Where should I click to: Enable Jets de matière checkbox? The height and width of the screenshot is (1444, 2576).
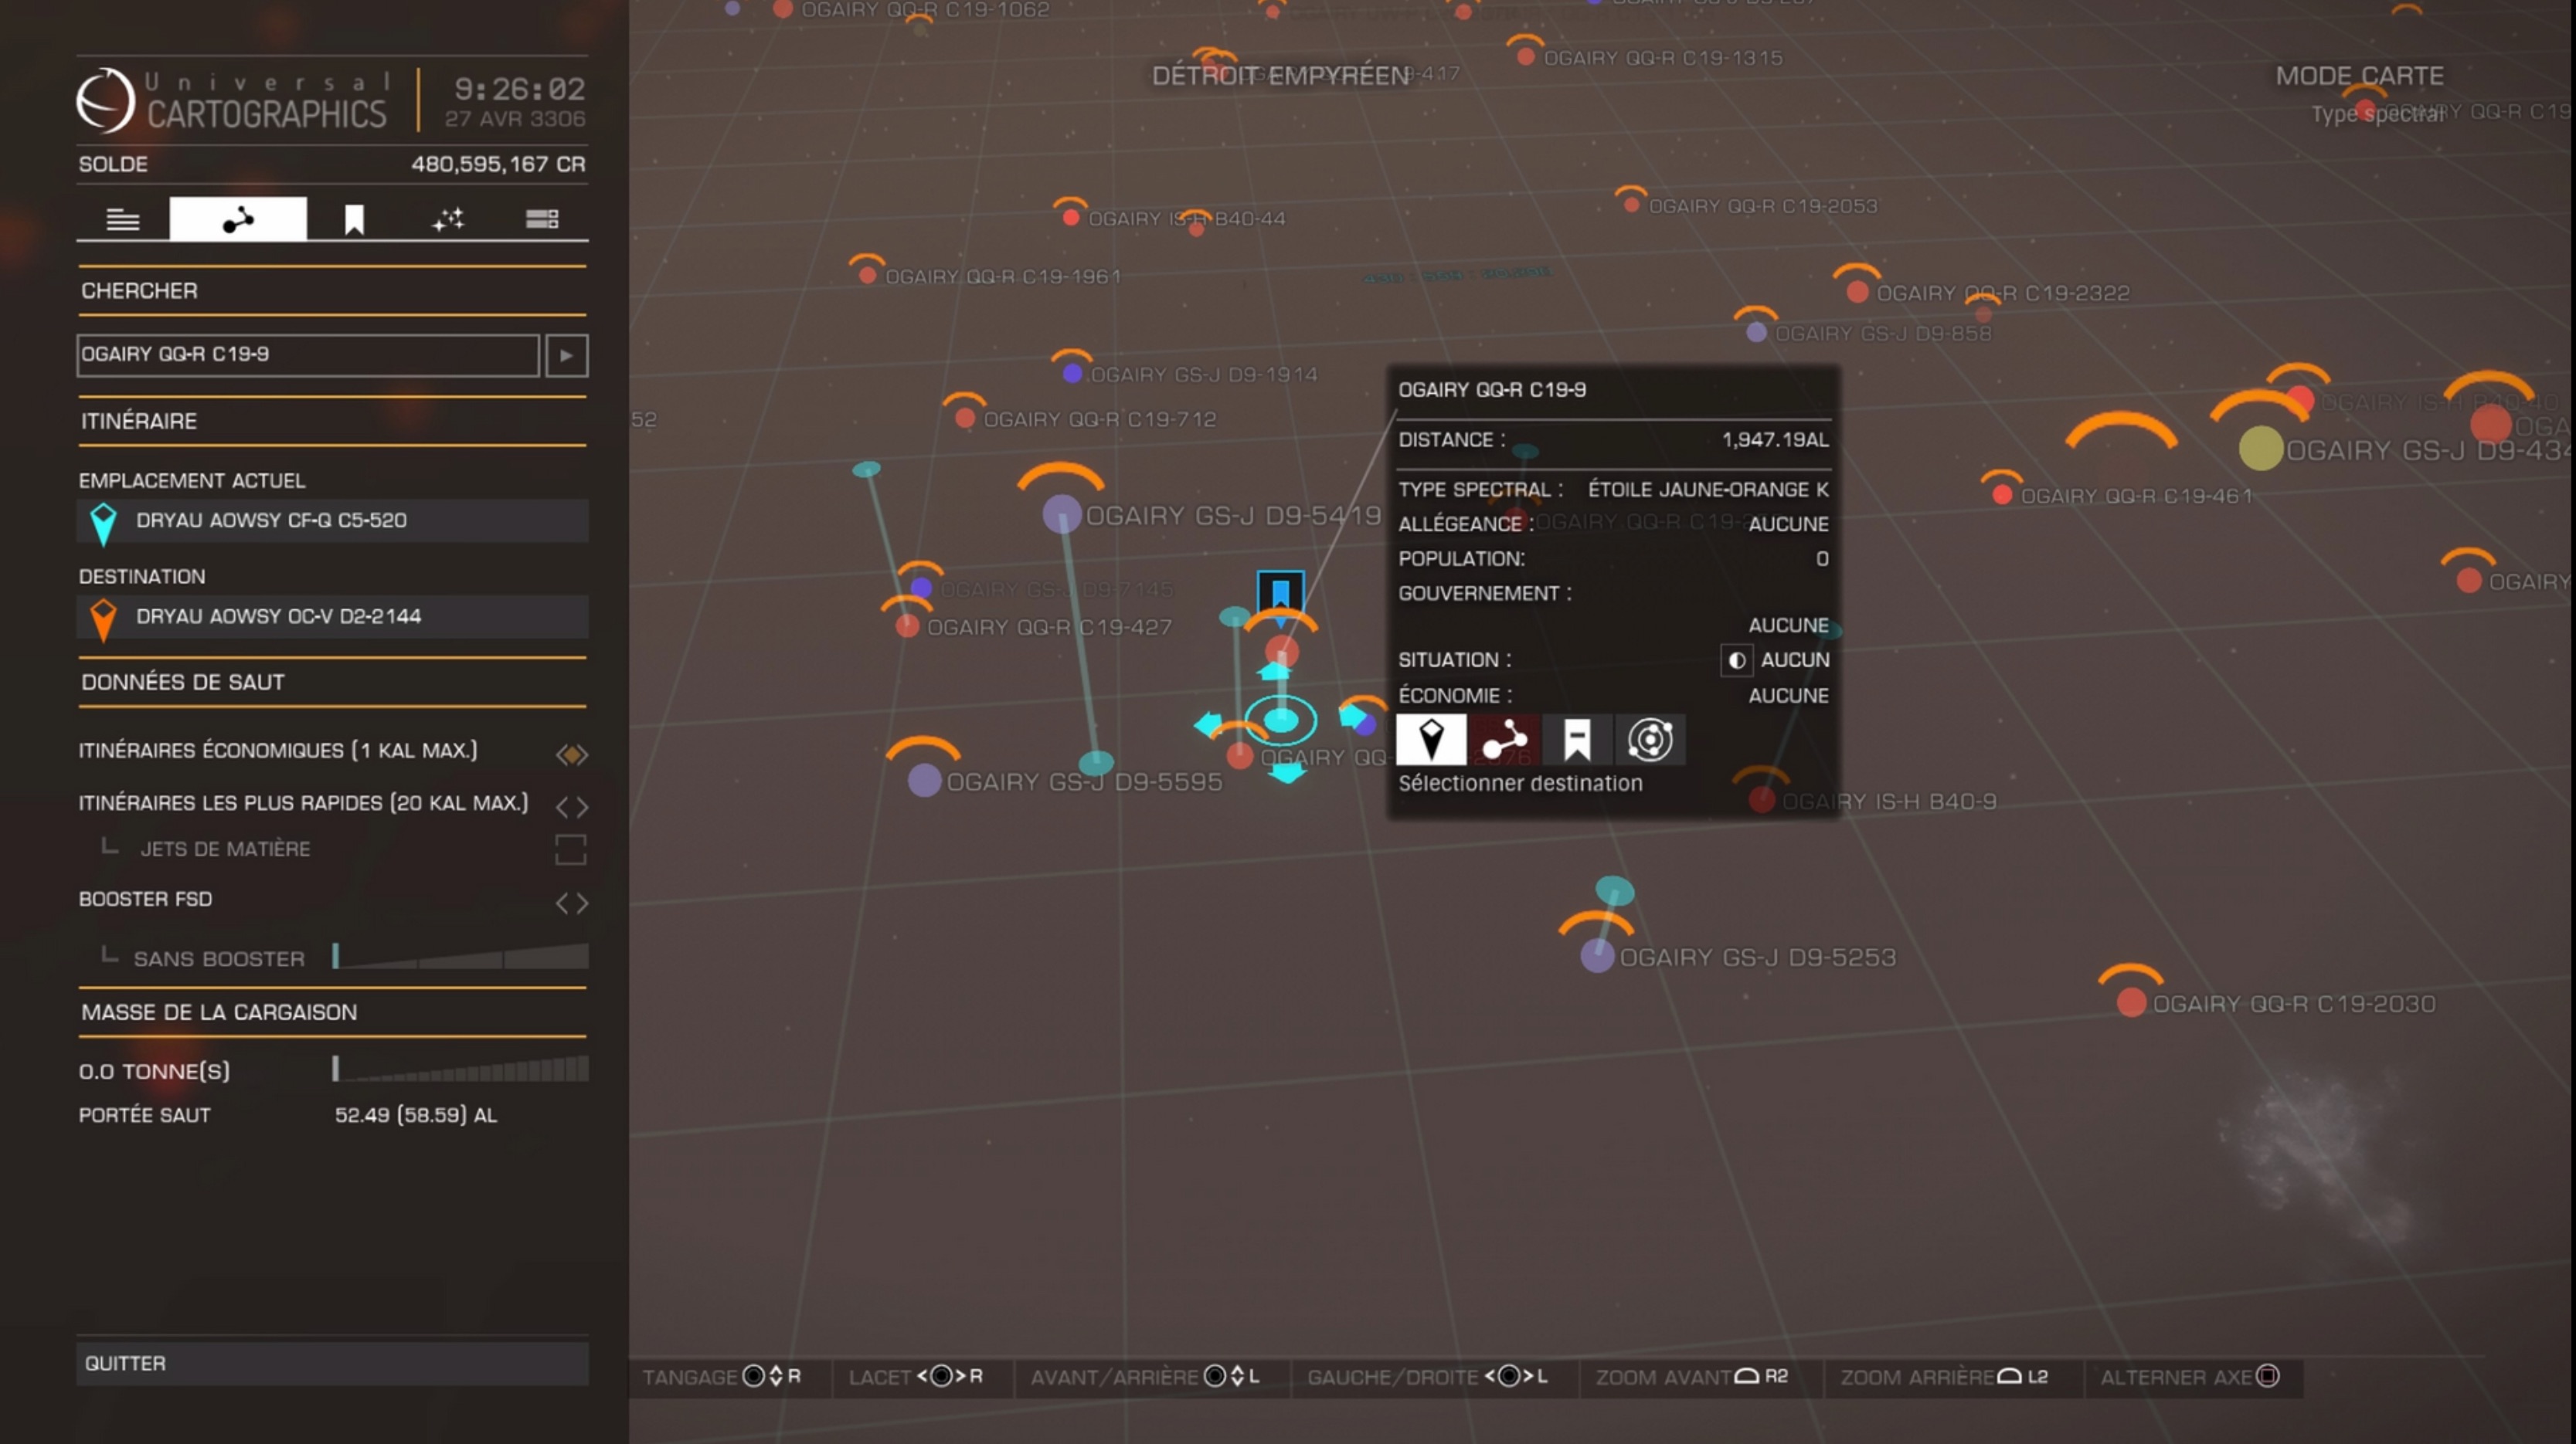tap(570, 849)
